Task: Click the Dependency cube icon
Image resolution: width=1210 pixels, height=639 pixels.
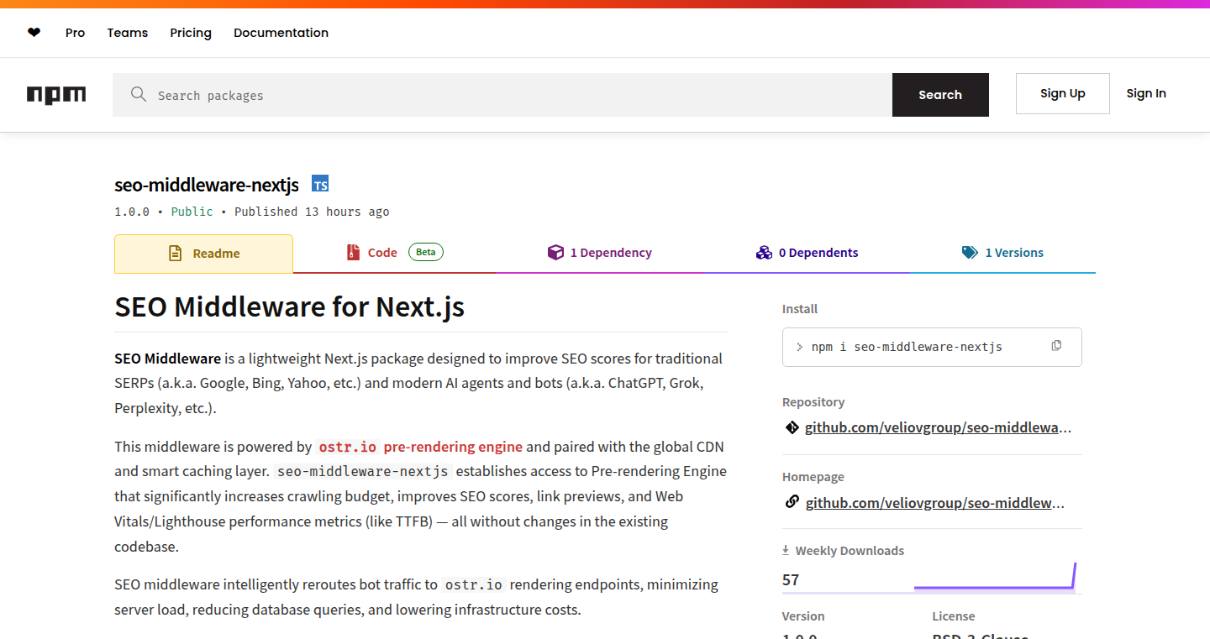Action: (555, 252)
